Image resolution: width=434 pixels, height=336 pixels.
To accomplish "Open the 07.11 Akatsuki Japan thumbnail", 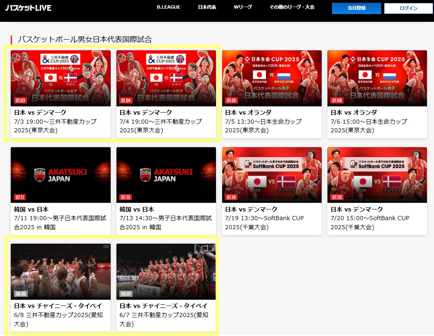I will (61, 175).
